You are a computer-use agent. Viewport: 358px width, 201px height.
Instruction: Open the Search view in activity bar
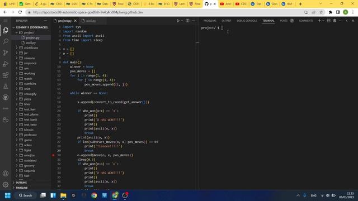(6, 41)
